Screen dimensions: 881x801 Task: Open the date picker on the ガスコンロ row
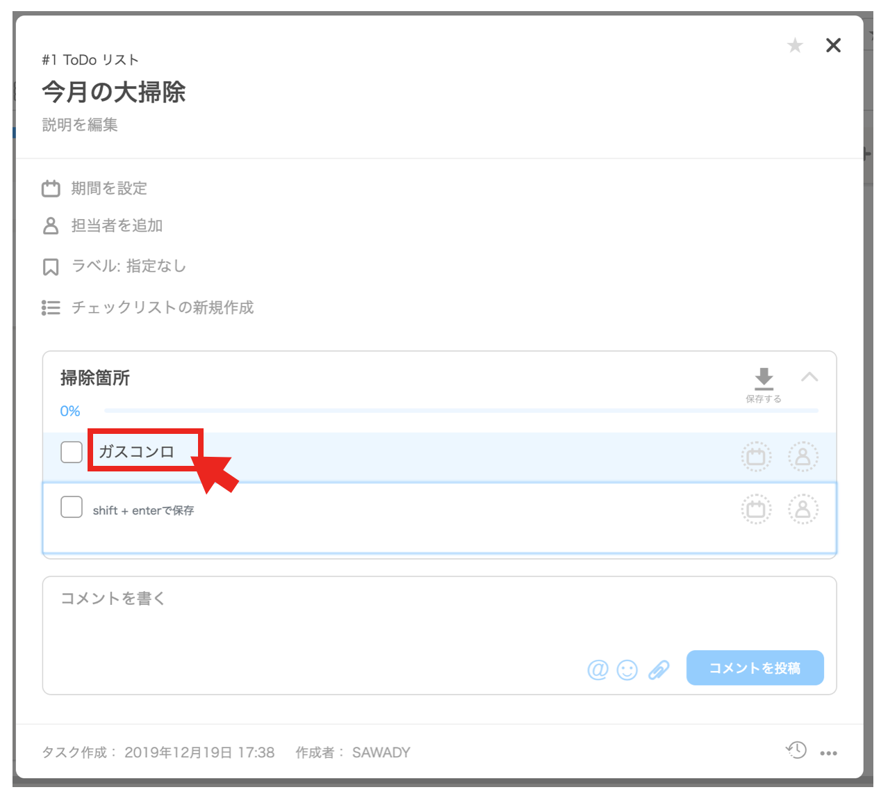[x=756, y=457]
